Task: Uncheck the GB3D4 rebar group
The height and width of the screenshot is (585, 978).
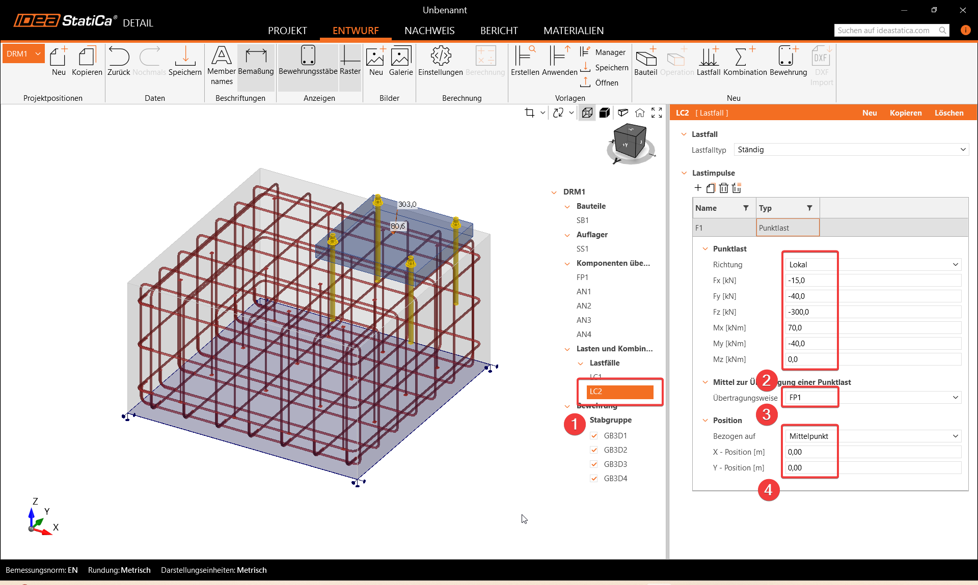Action: 594,479
